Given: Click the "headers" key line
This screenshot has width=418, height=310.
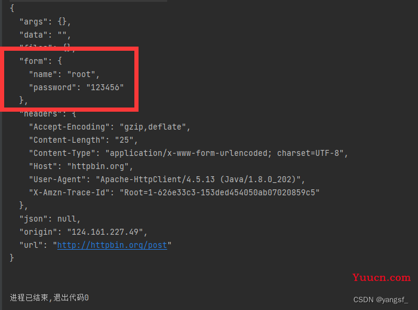Looking at the screenshot, I should tap(48, 114).
